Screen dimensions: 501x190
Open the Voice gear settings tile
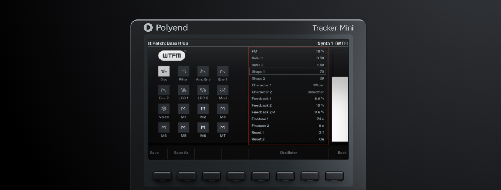(x=164, y=108)
